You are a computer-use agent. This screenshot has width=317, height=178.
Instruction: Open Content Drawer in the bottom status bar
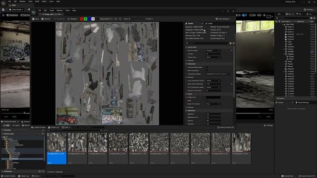pos(8,176)
